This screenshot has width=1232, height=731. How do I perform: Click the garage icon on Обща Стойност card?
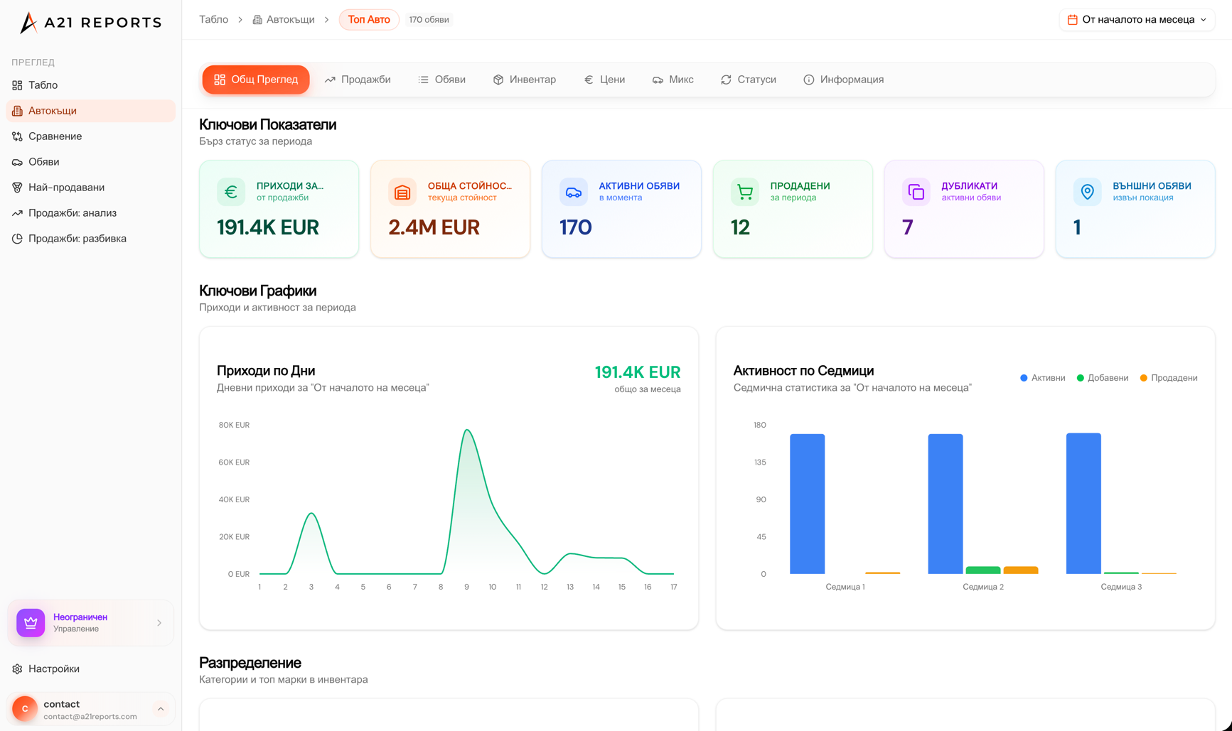point(402,192)
